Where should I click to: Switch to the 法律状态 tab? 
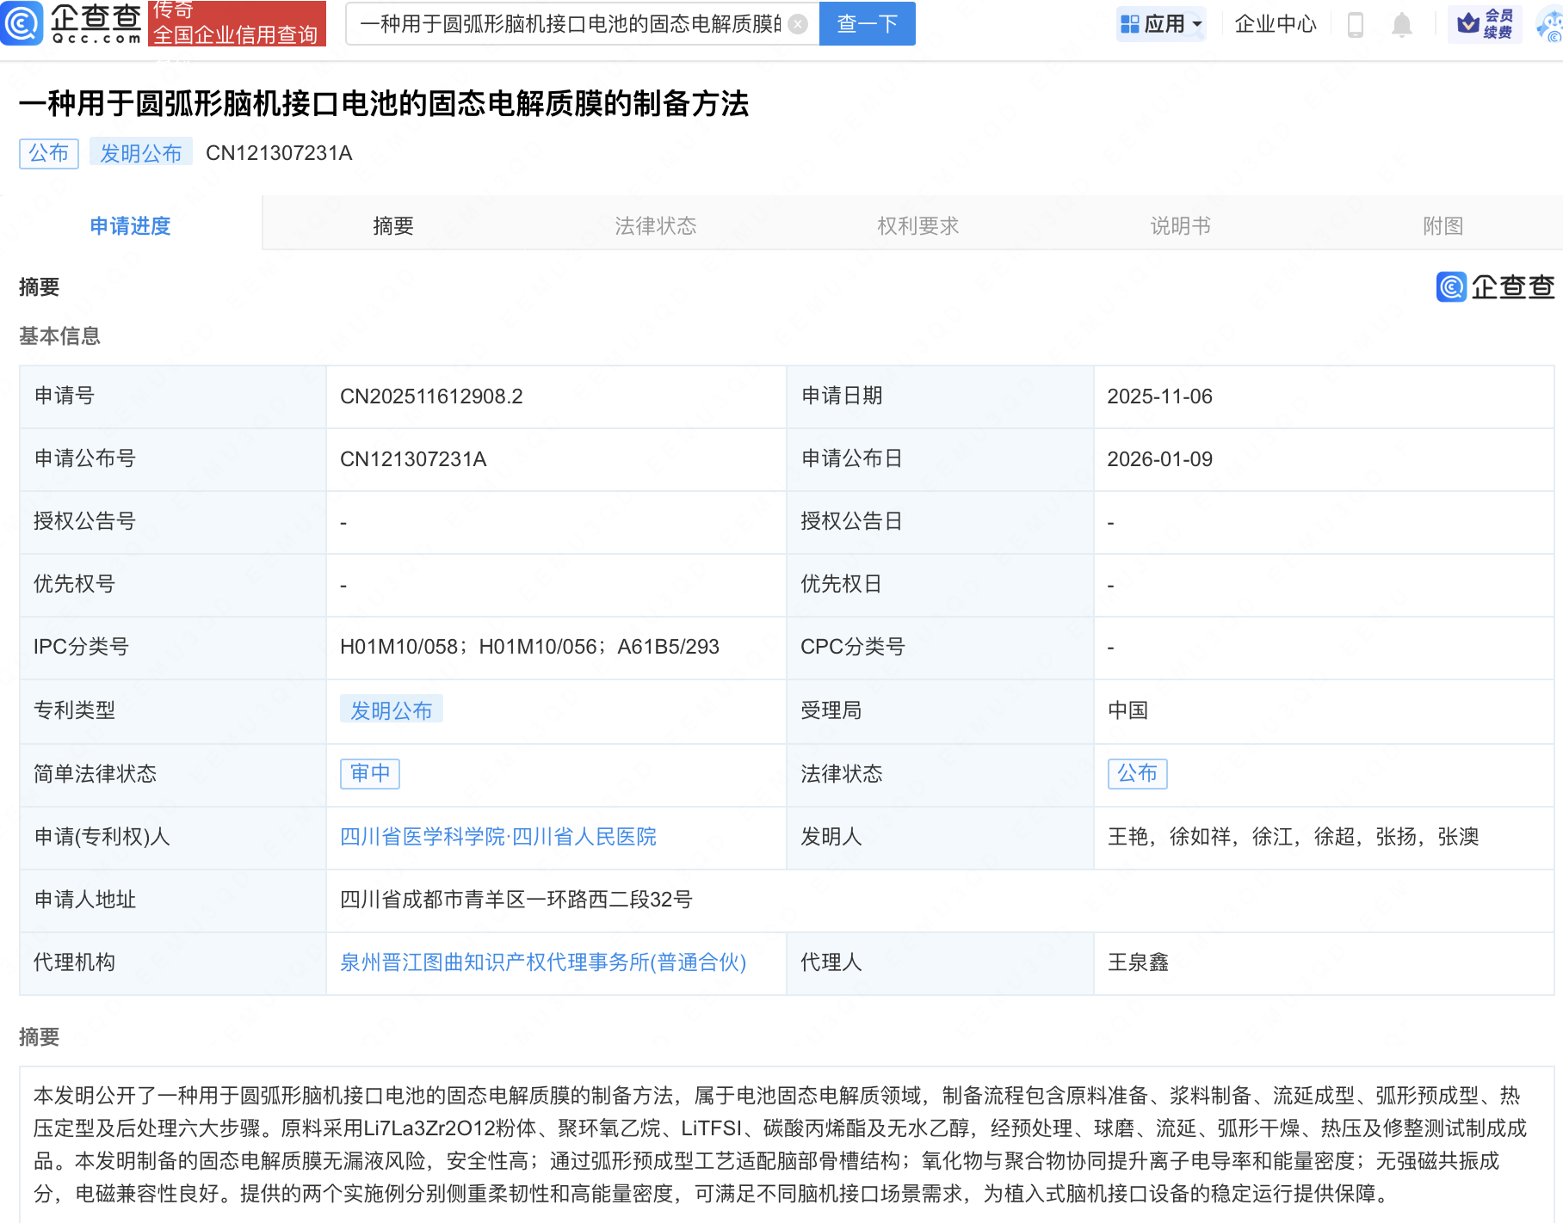tap(655, 224)
